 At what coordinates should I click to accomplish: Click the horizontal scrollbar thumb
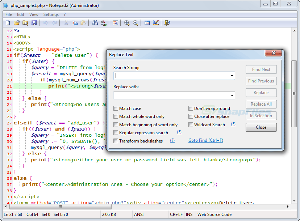61,207
